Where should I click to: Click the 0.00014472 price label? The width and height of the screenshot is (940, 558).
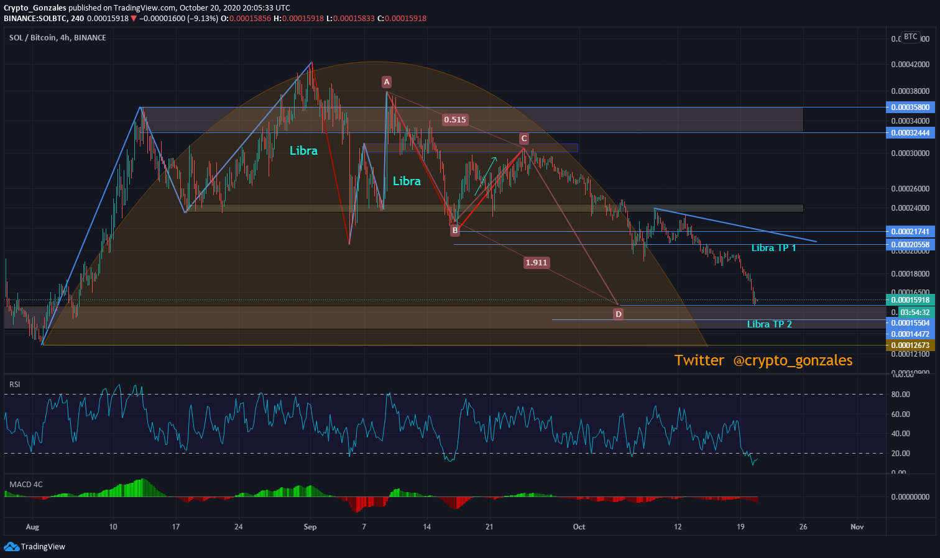[910, 334]
